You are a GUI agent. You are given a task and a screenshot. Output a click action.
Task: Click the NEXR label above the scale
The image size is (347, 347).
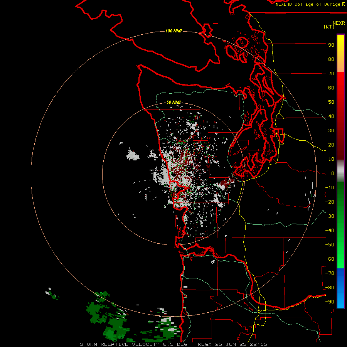coord(339,23)
